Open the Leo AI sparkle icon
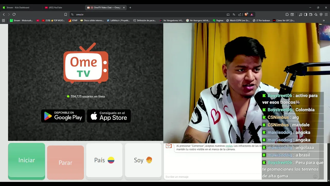The height and width of the screenshot is (186, 330). click(316, 14)
